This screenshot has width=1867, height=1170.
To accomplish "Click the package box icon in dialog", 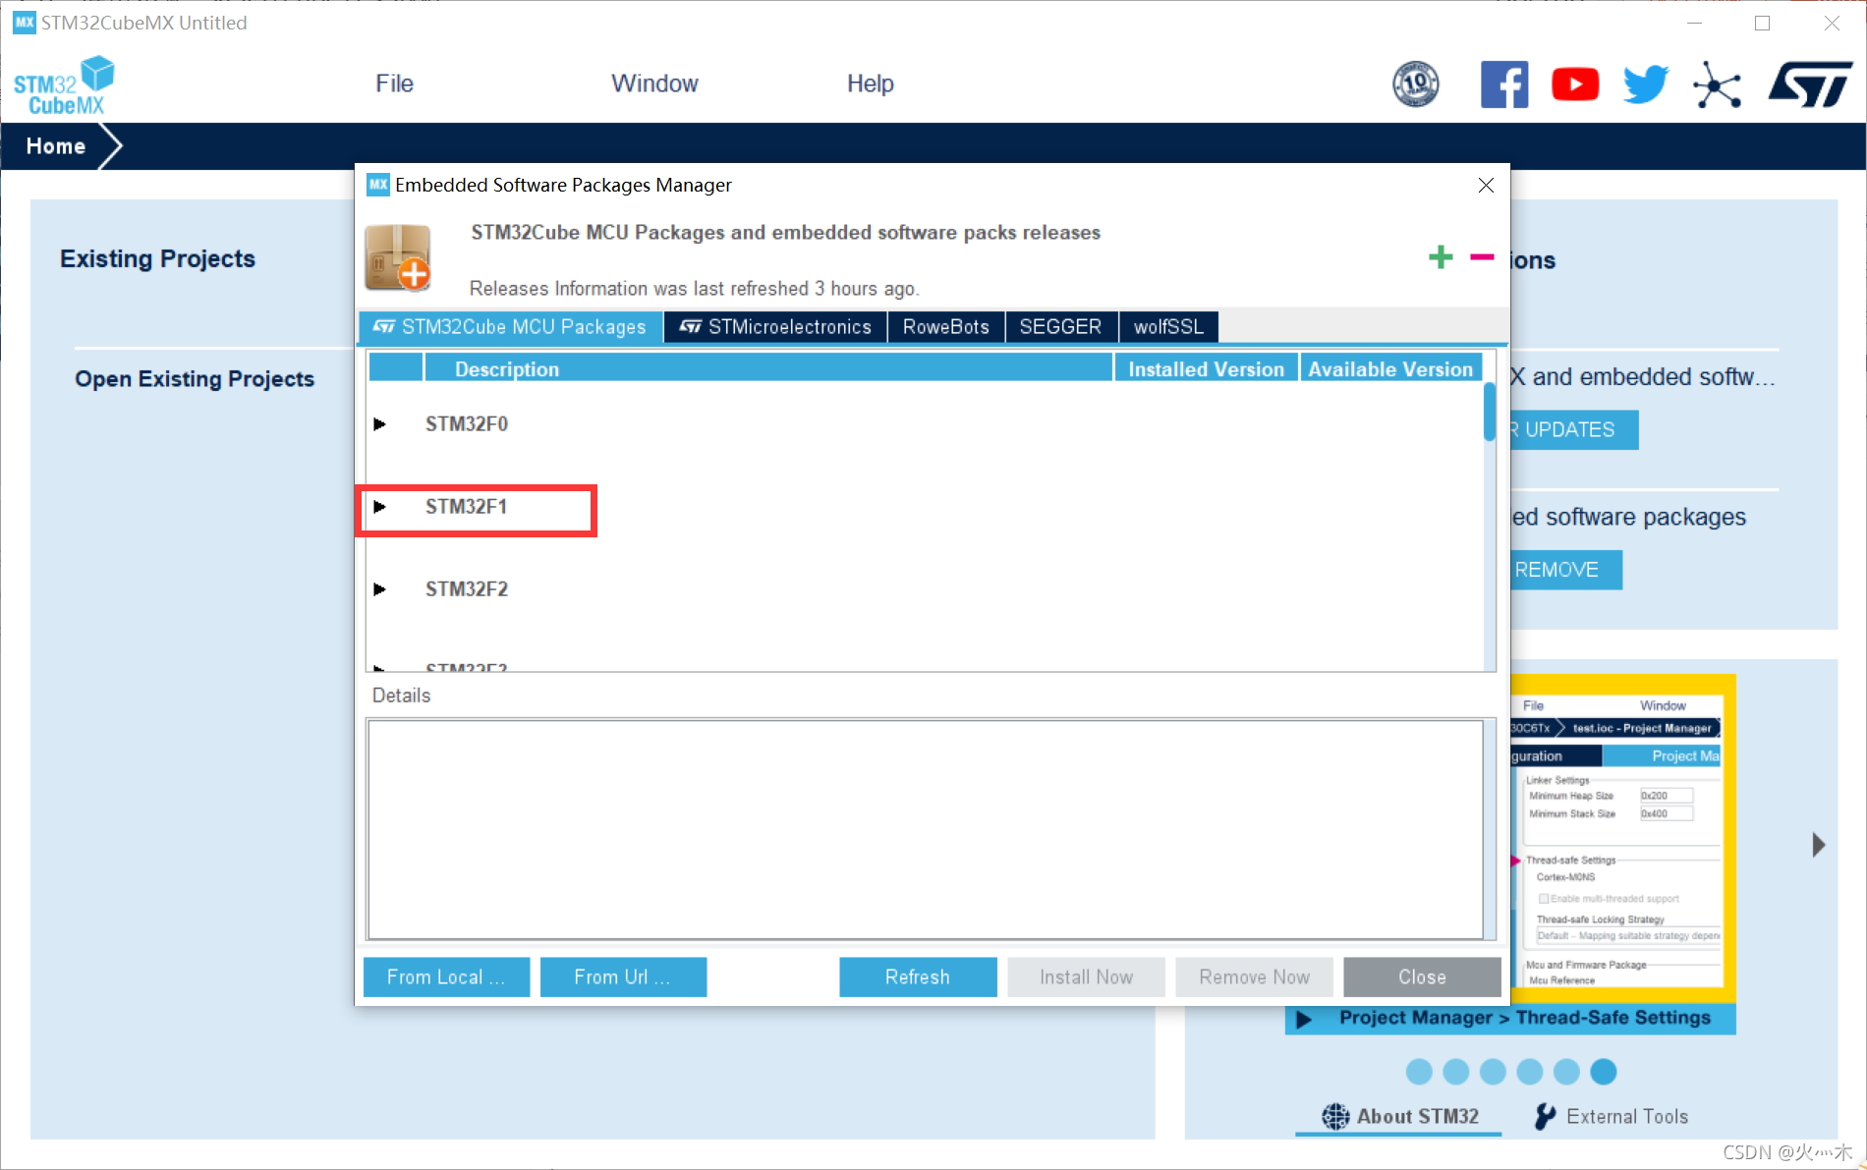I will (x=398, y=257).
